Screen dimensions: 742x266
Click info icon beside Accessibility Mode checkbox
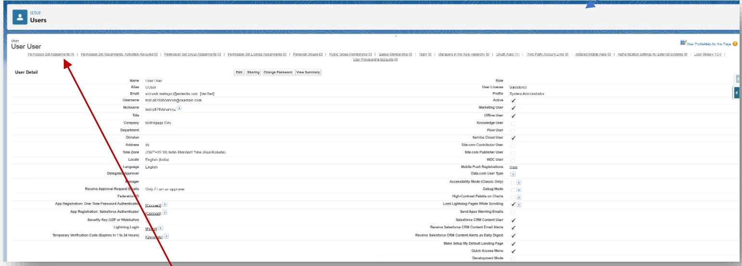click(519, 182)
